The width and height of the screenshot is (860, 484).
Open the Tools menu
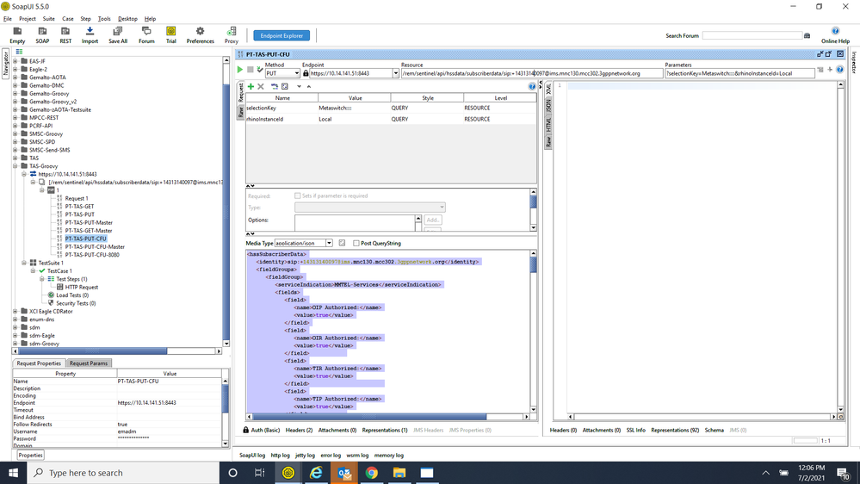(104, 18)
